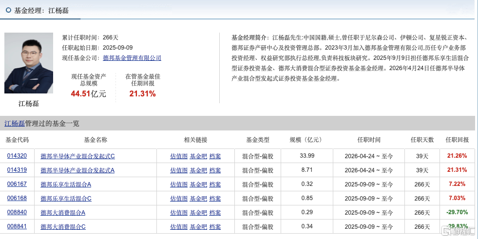
Task: Click the 0.85 scale value
Action: click(307, 198)
